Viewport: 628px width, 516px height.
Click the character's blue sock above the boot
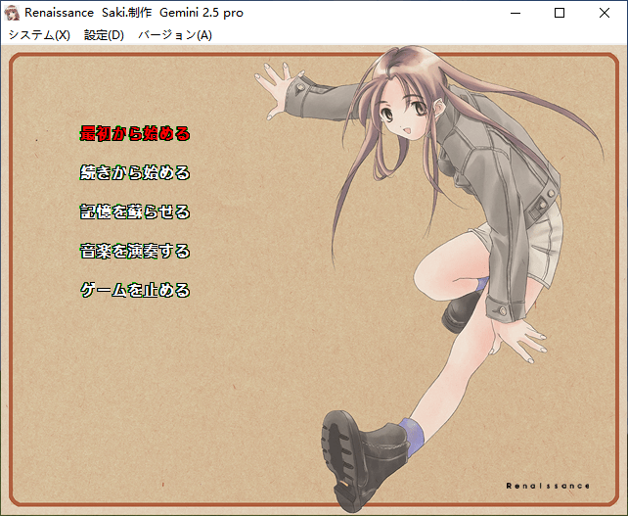413,434
